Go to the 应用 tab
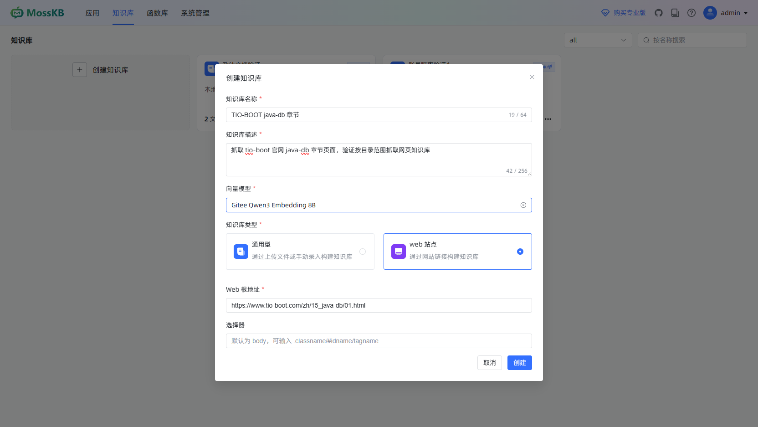758x427 pixels. 92,13
